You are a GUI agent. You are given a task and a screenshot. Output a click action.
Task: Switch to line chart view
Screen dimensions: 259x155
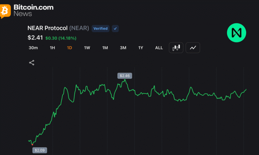193,48
